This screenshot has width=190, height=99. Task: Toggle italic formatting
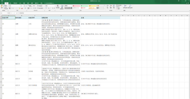[11, 8]
